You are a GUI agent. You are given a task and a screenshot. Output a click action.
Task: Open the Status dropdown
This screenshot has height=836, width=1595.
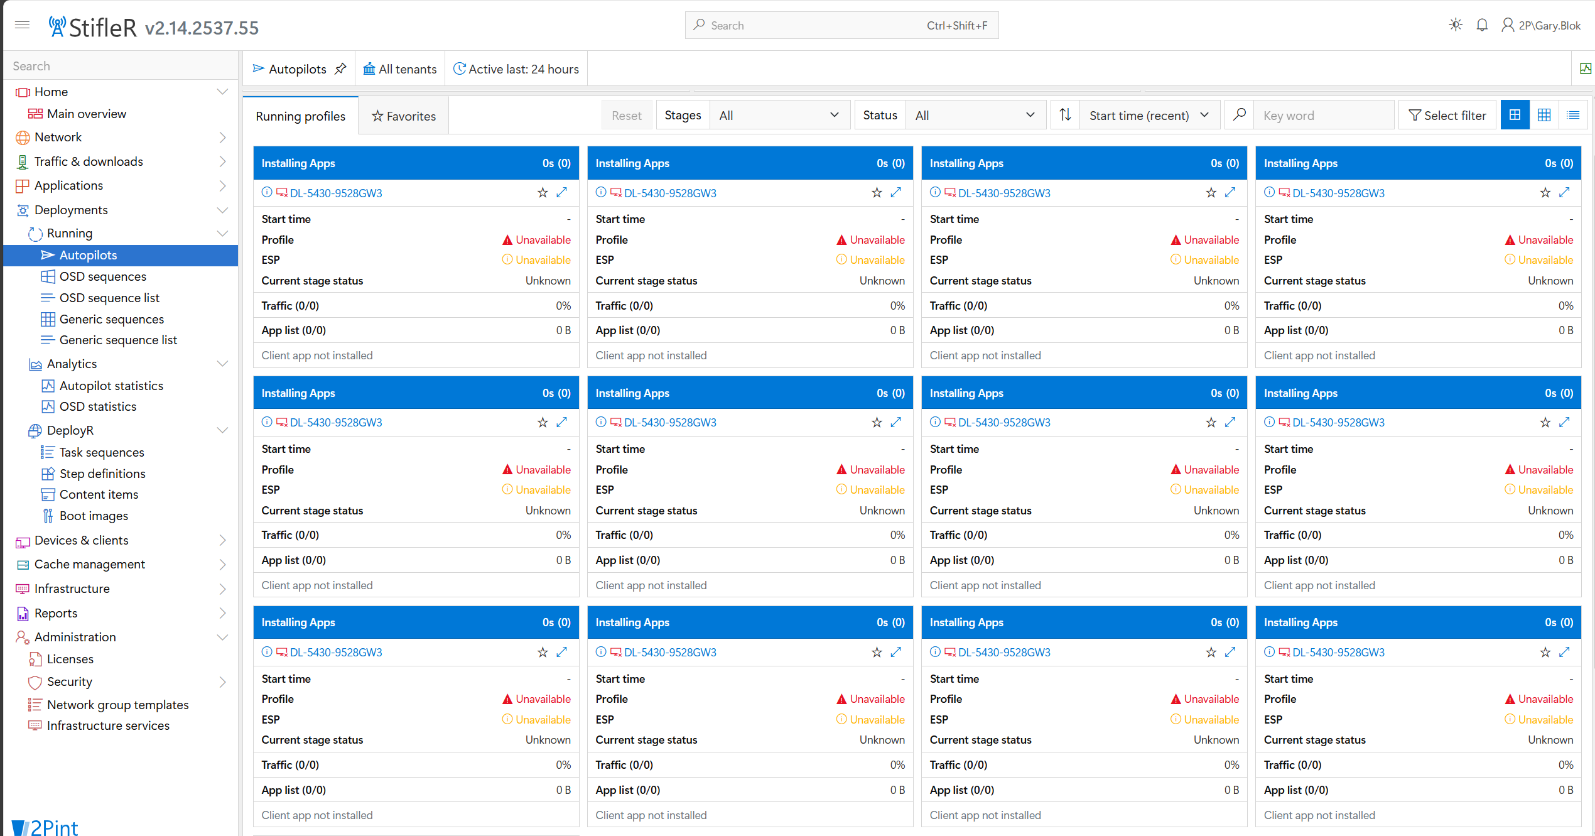click(x=975, y=115)
